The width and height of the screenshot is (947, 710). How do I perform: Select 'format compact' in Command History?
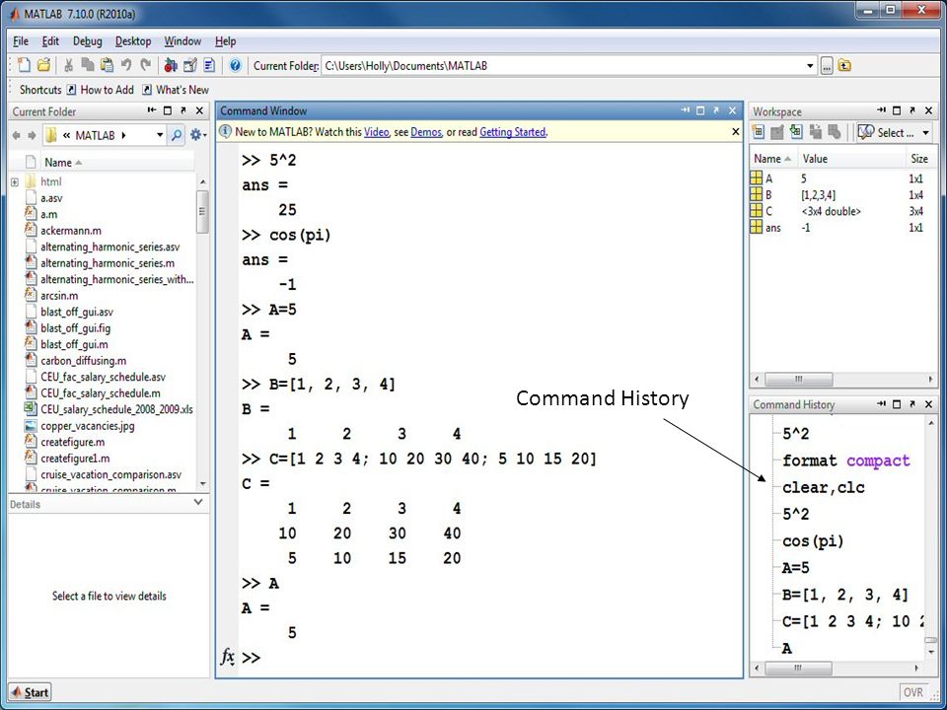click(x=845, y=461)
